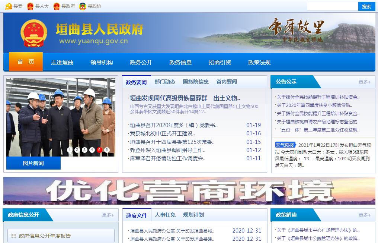Expand 更多+ in the 政府信息公开 panel
The image size is (378, 243).
pos(108,215)
